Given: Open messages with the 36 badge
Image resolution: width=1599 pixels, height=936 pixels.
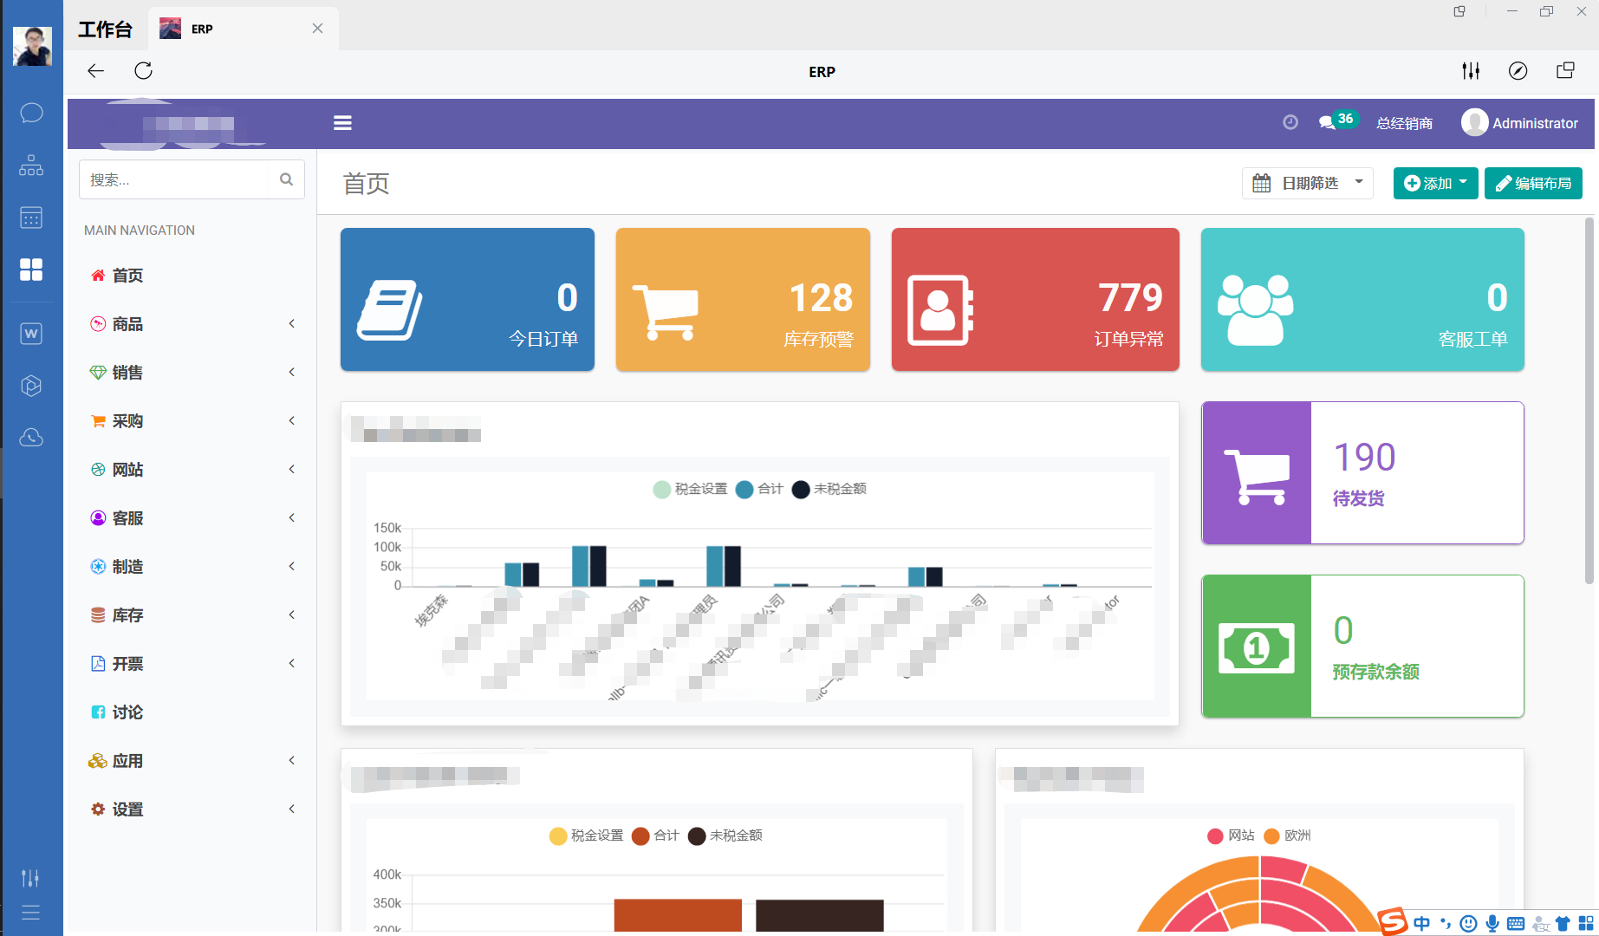Looking at the screenshot, I should (x=1337, y=121).
